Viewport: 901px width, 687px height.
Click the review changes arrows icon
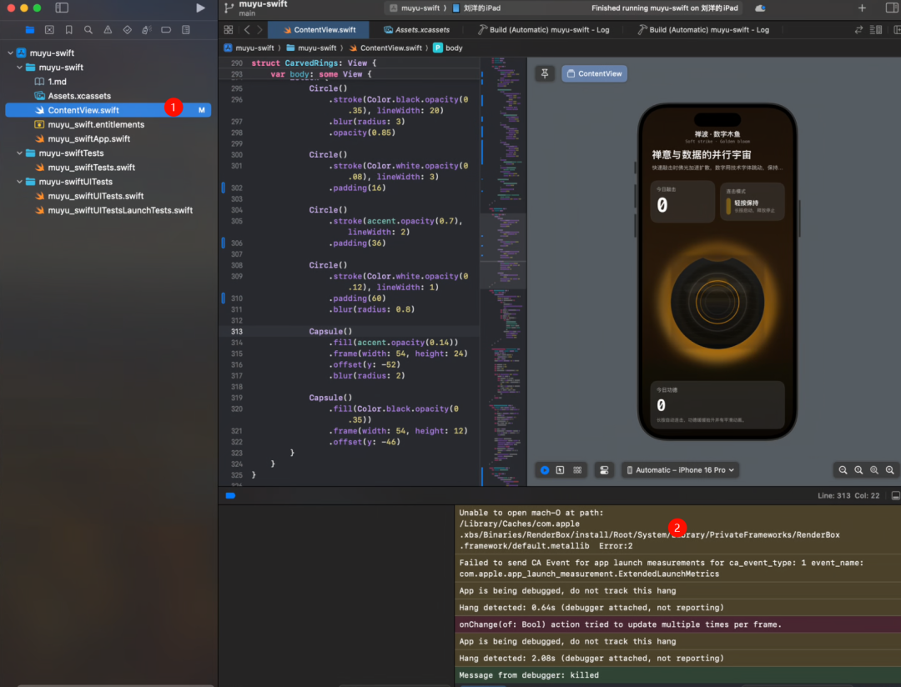click(x=858, y=30)
